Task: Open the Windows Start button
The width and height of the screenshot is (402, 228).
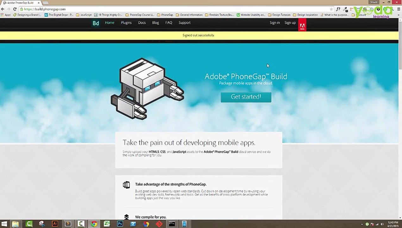Action: click(x=4, y=224)
